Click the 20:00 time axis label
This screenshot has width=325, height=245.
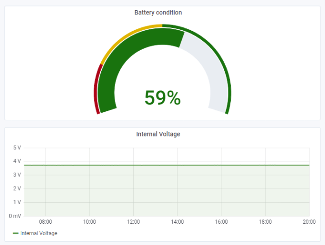309,222
